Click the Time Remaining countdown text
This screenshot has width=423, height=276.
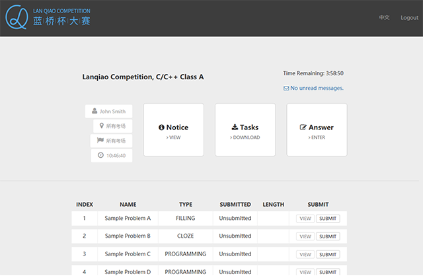point(313,73)
